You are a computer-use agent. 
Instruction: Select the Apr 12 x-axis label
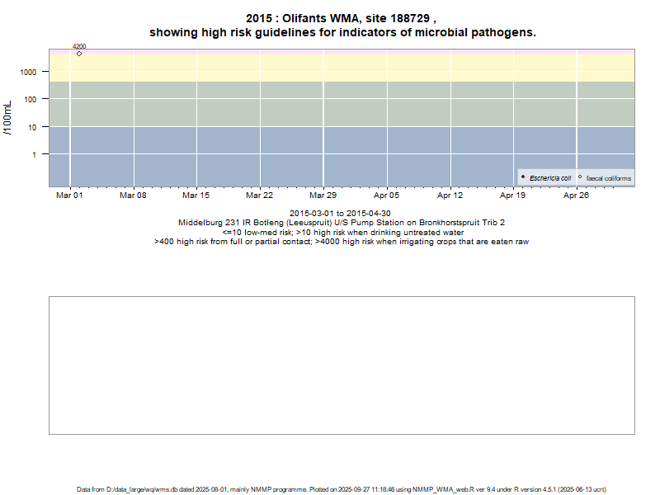point(450,196)
